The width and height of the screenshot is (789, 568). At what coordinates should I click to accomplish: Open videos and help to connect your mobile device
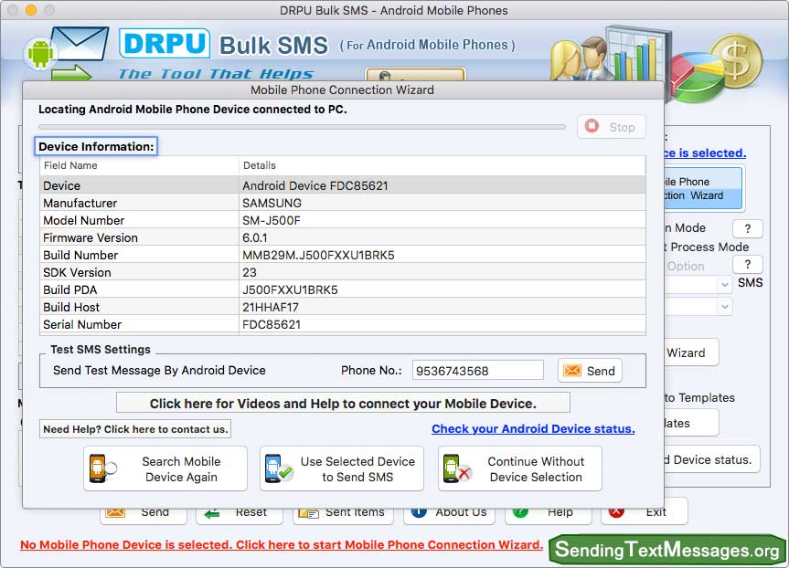click(343, 403)
